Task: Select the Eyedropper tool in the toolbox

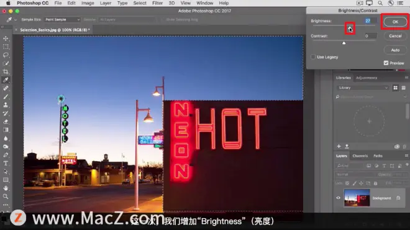Action: point(6,80)
